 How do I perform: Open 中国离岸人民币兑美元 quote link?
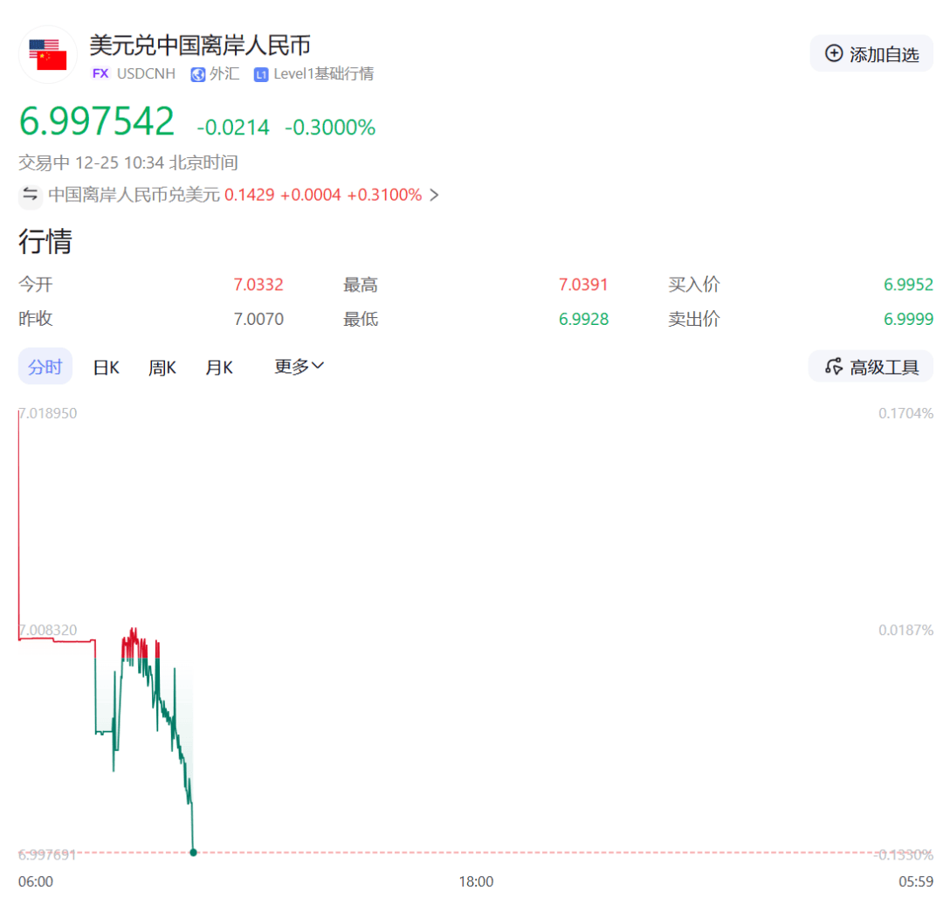pyautogui.click(x=131, y=195)
